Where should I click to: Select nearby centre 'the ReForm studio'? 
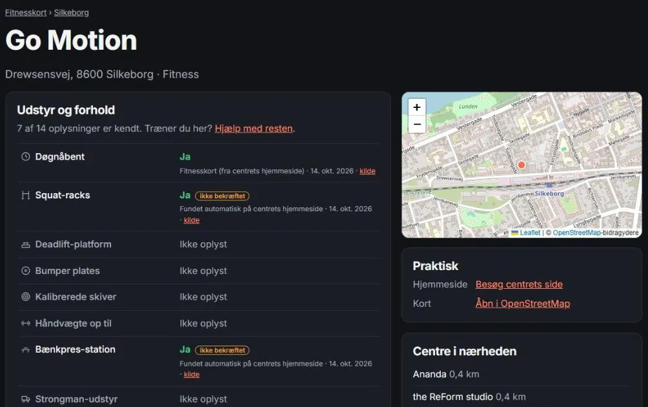[452, 397]
